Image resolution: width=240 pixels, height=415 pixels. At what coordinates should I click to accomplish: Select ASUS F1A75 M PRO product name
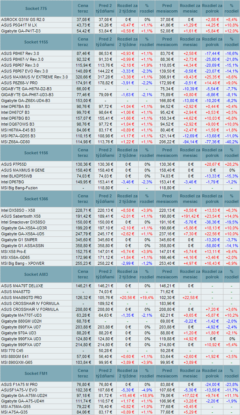click(19, 384)
